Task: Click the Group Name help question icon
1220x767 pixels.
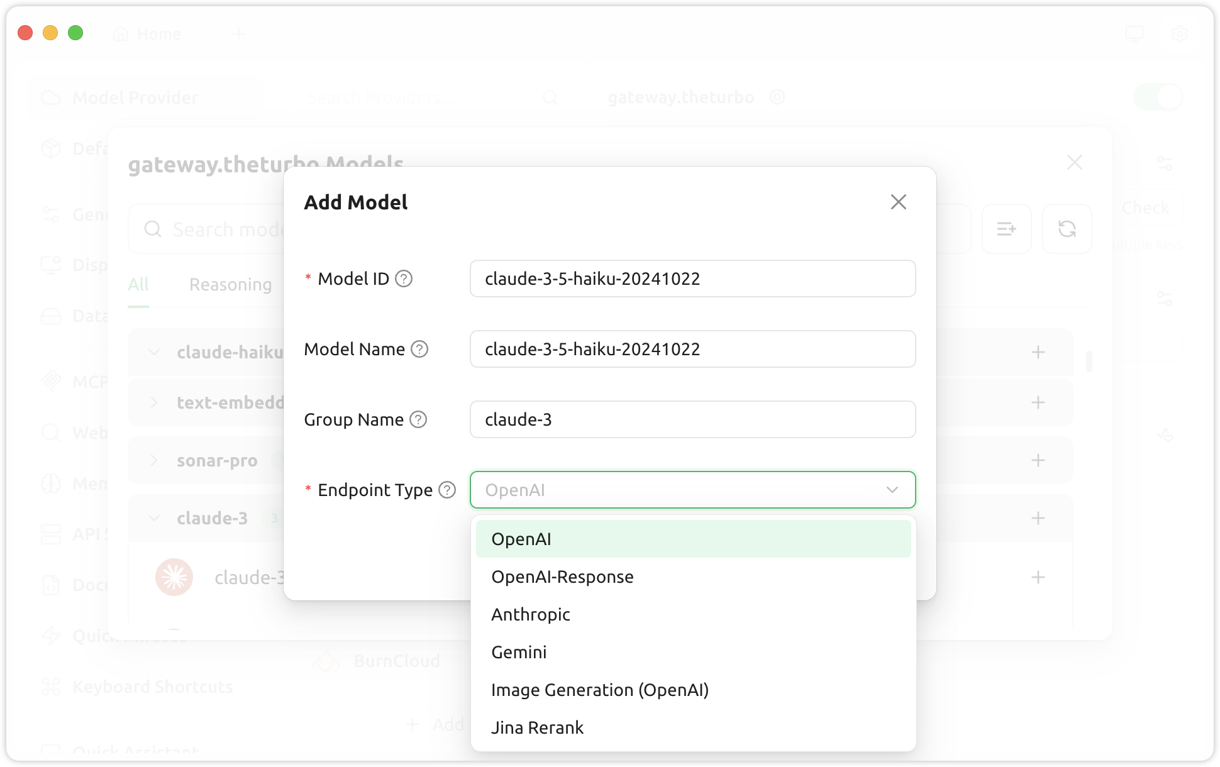Action: pos(418,419)
